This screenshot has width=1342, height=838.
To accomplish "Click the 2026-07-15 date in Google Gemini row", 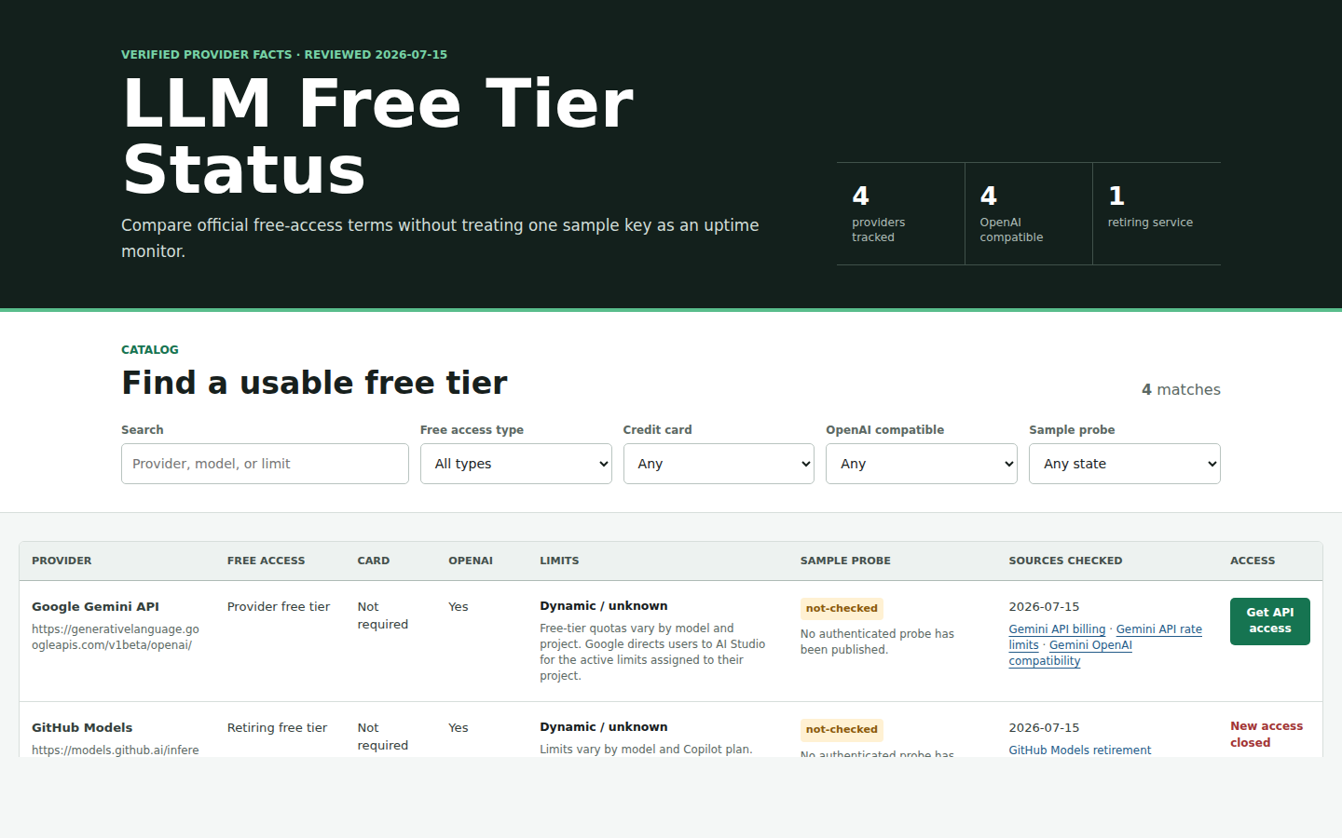I will click(1044, 606).
